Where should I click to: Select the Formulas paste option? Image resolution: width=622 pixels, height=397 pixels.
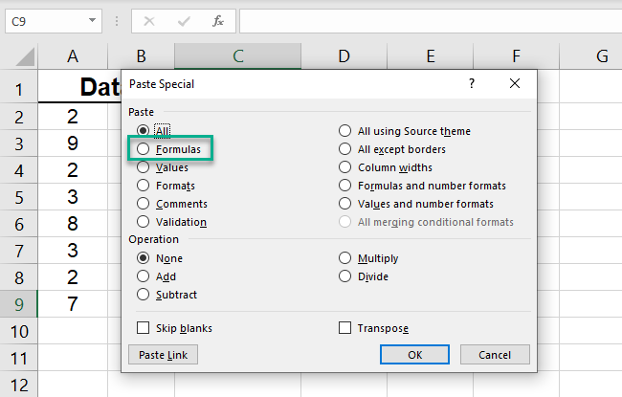click(144, 149)
